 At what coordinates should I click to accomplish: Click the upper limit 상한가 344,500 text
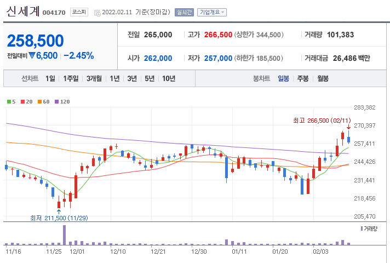[259, 35]
